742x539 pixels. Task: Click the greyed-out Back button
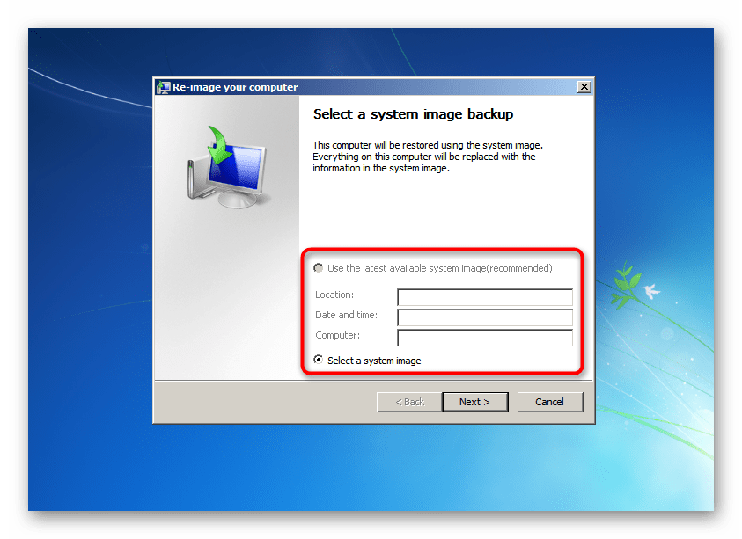tap(409, 402)
